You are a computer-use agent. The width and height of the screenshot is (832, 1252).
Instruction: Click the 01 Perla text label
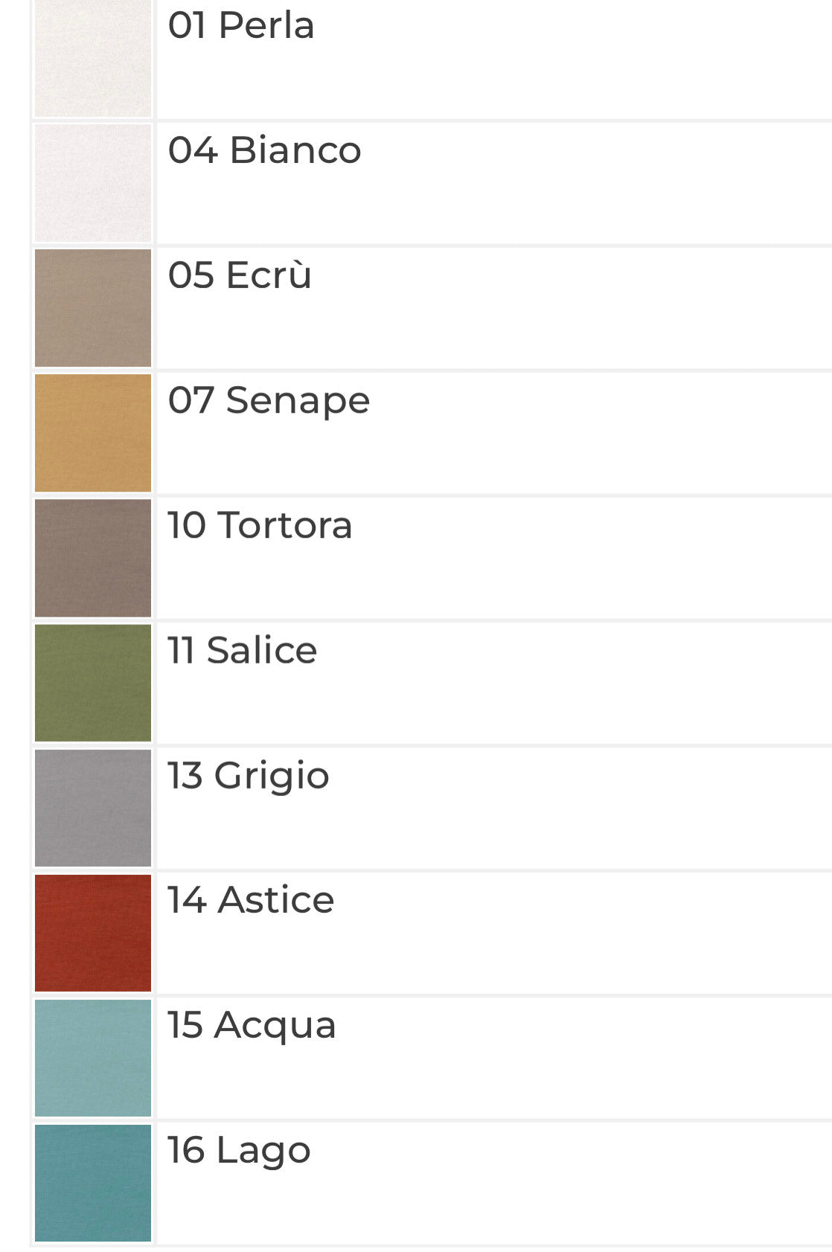coord(241,25)
